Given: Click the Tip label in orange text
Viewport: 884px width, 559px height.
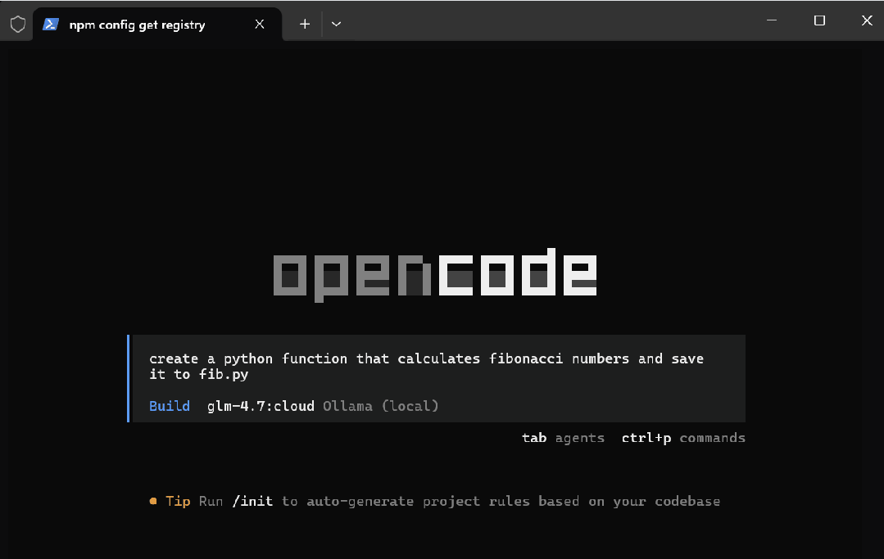Looking at the screenshot, I should [178, 501].
